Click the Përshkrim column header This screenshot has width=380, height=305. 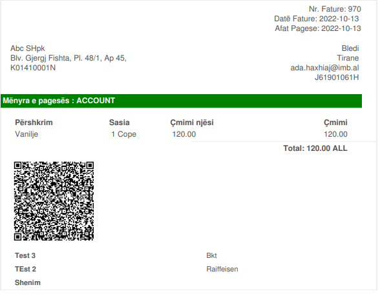click(34, 123)
